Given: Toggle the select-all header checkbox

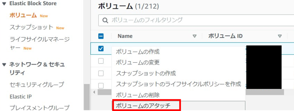Looking at the screenshot, I should [101, 36].
